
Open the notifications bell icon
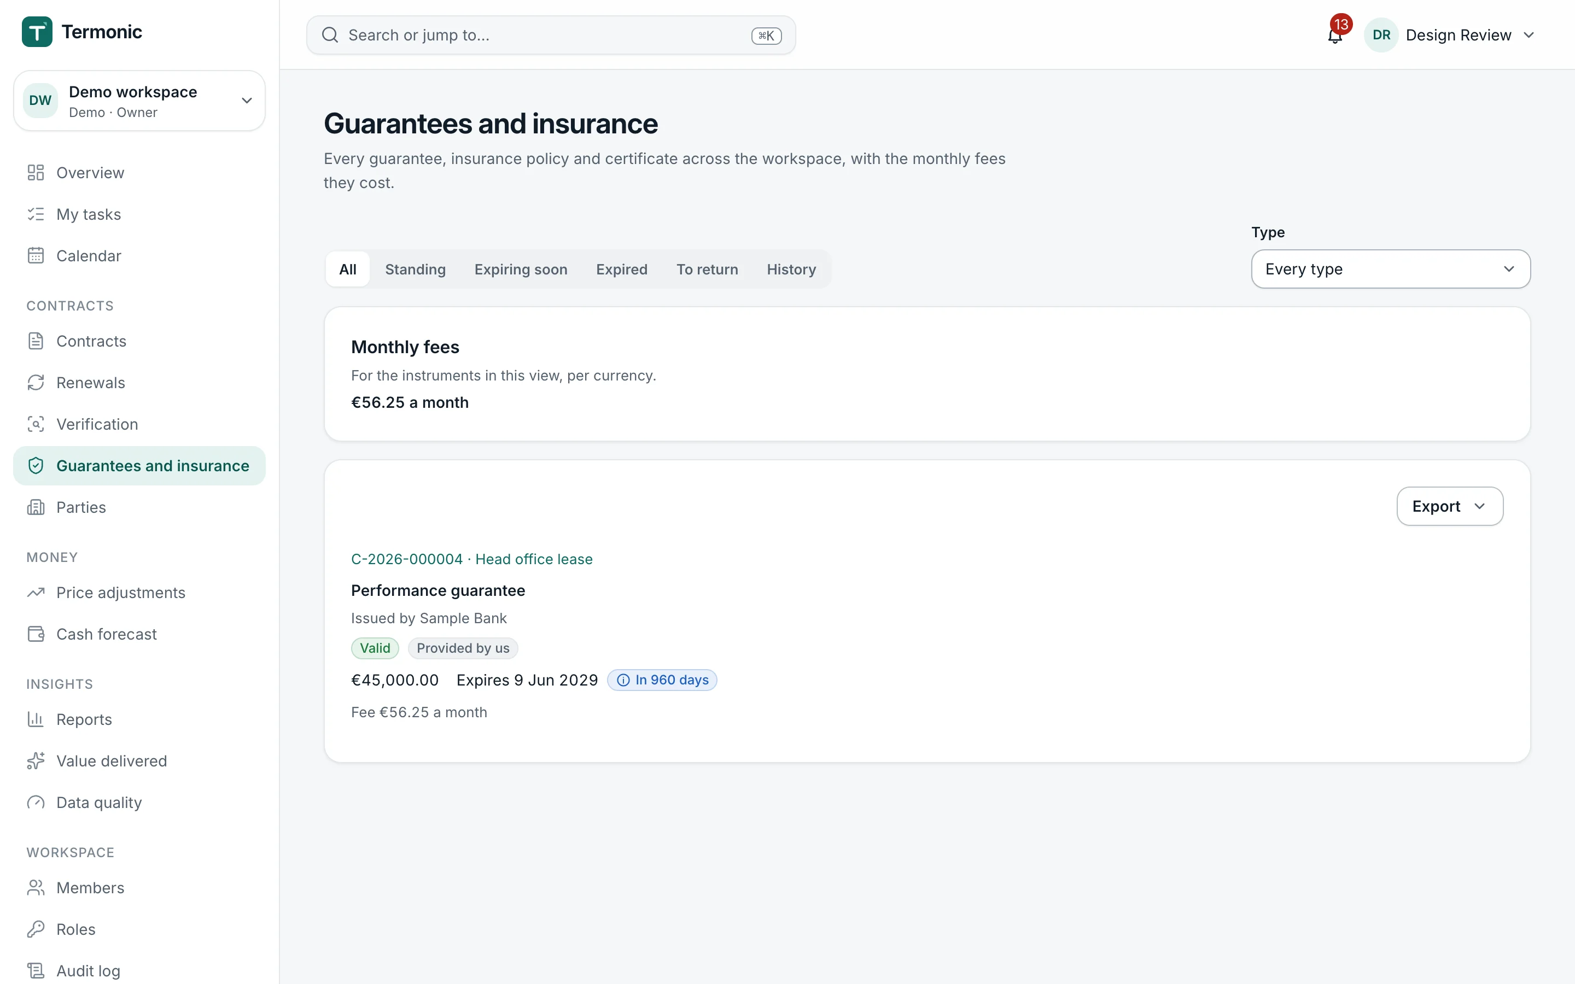(x=1334, y=35)
